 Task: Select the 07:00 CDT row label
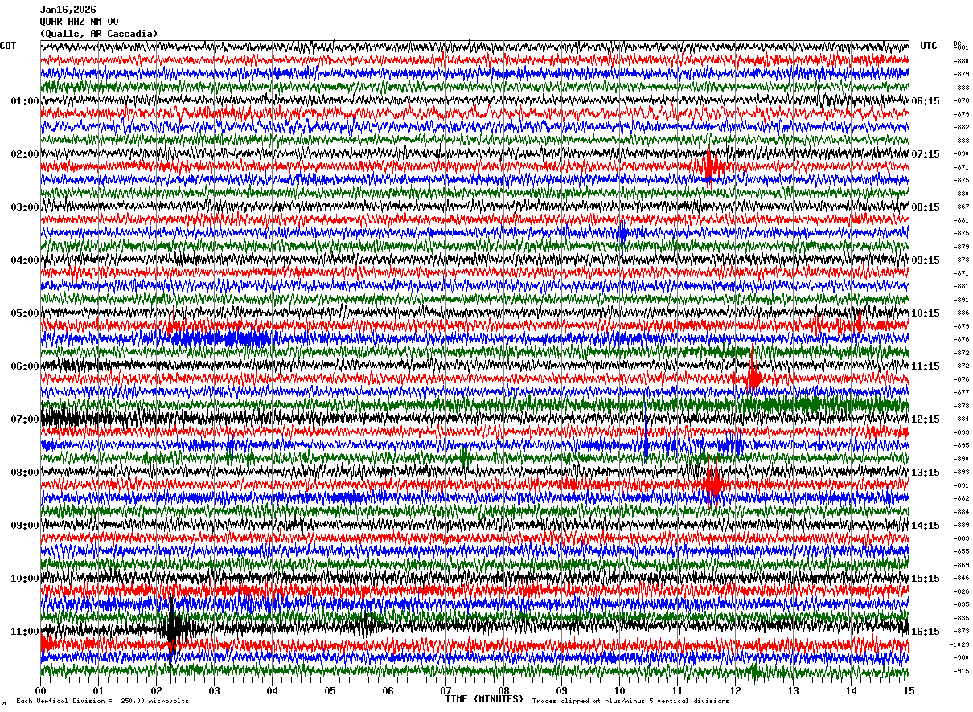click(x=24, y=419)
